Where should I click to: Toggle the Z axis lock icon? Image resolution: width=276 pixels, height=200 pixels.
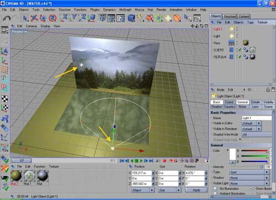[x=82, y=18]
